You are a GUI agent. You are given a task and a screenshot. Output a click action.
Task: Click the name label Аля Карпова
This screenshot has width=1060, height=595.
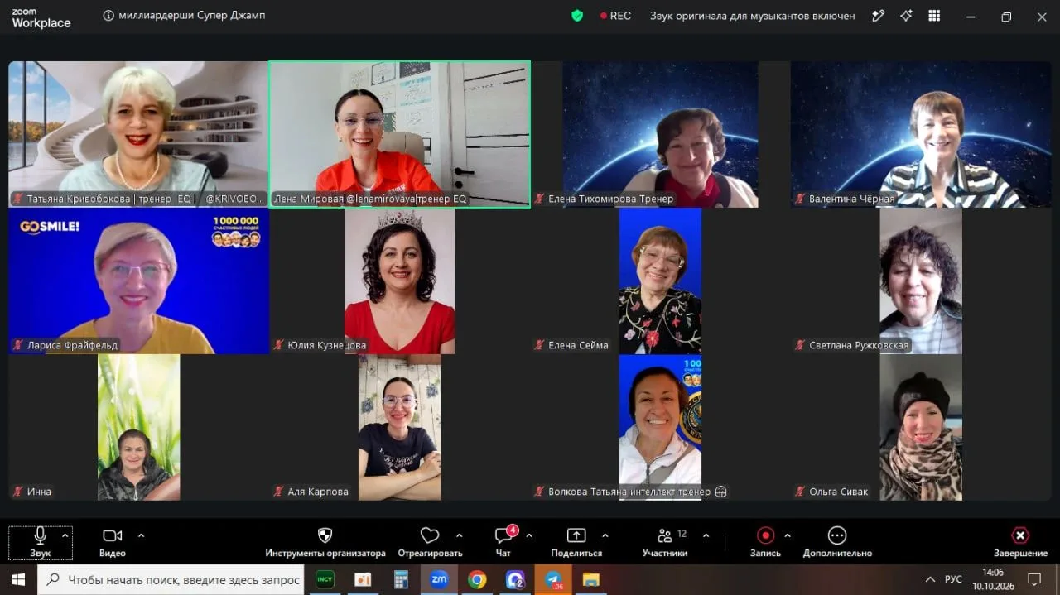[318, 492]
